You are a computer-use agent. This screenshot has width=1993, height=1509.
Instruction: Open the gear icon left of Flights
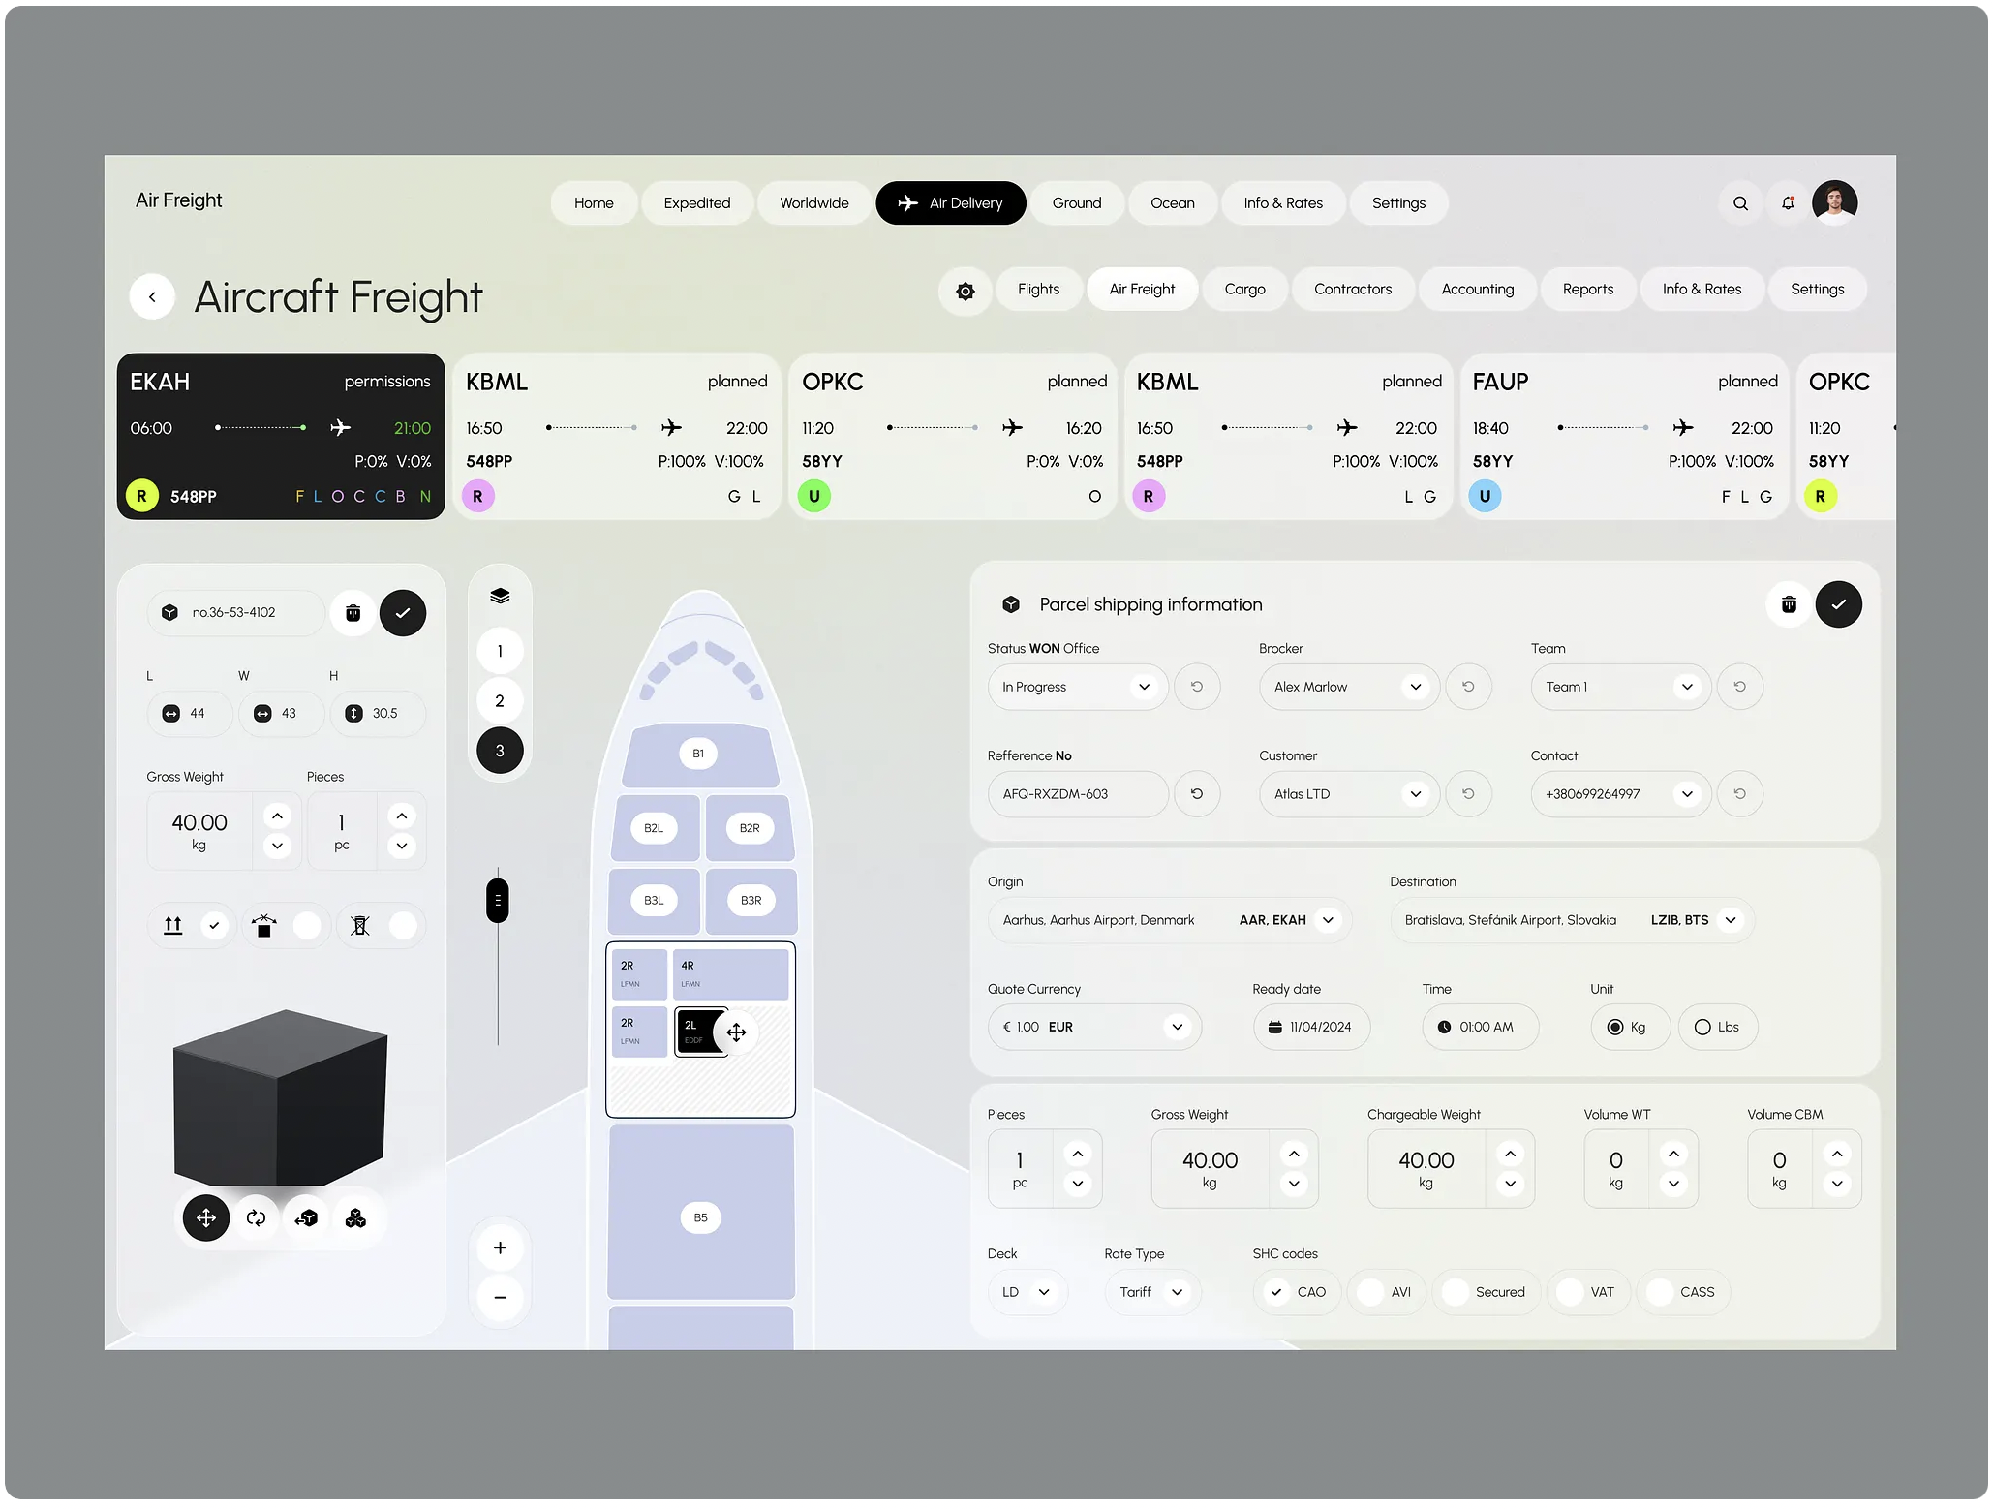coord(966,291)
